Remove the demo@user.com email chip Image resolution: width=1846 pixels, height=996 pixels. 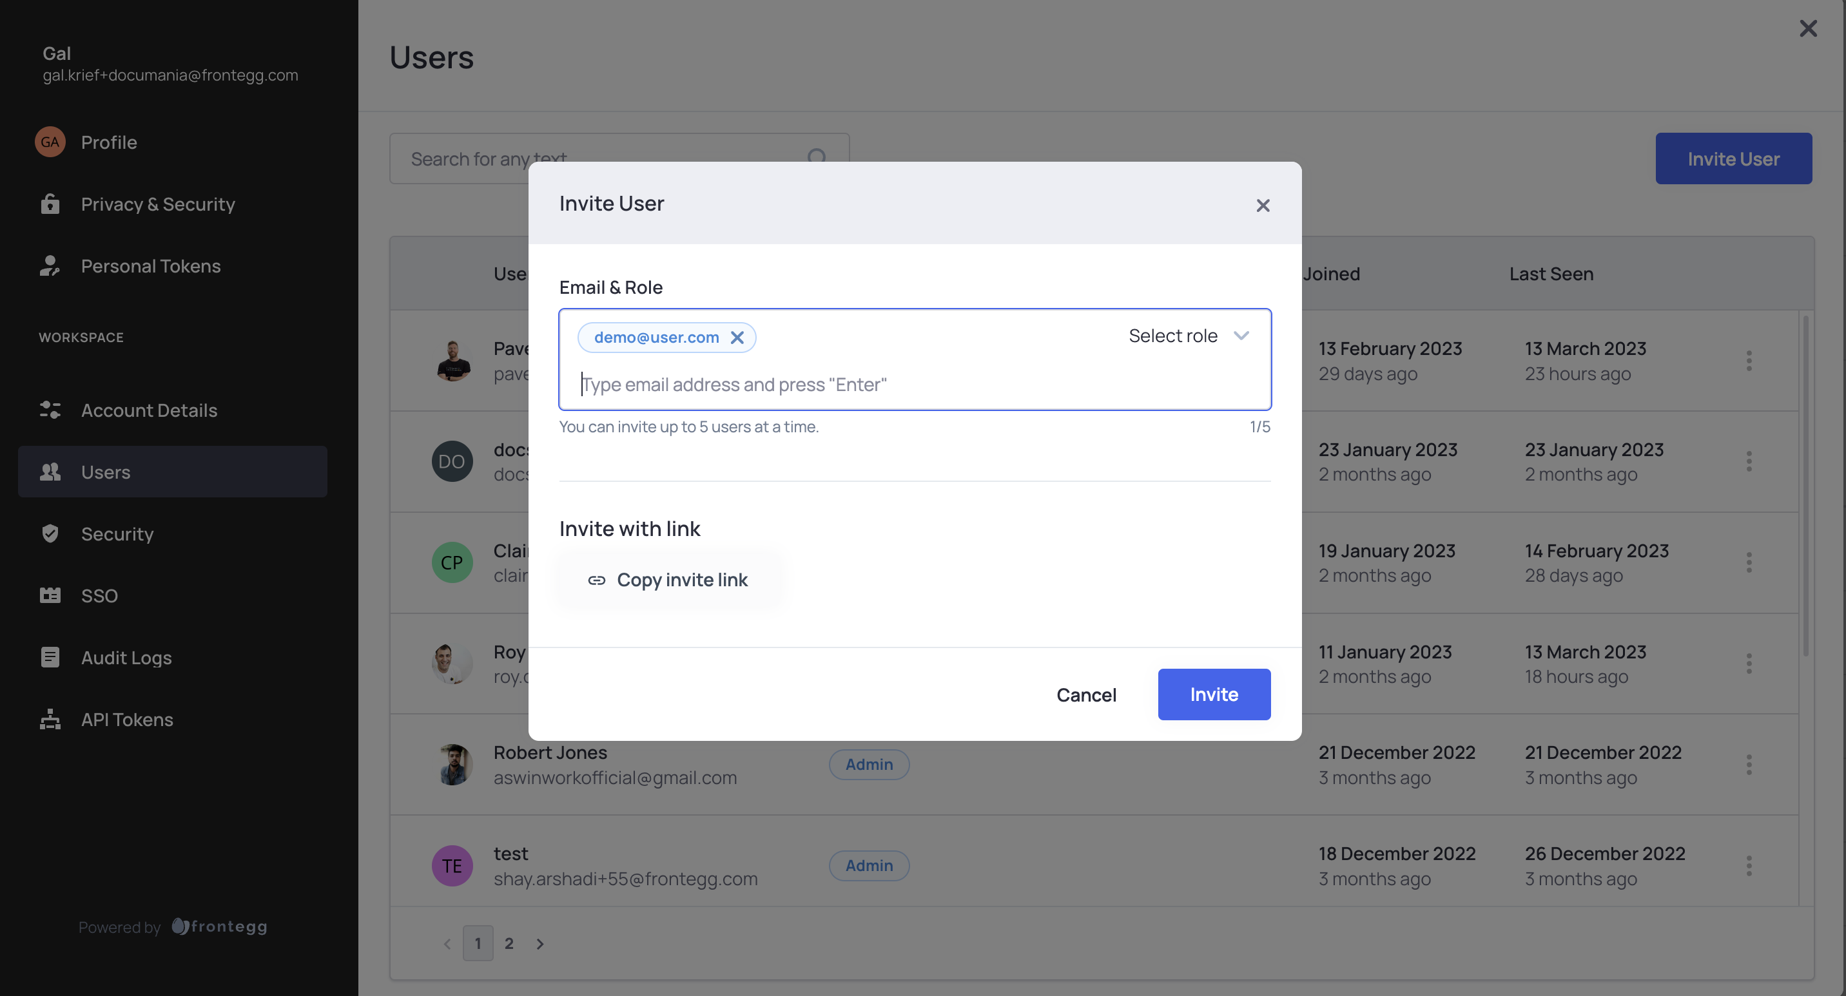click(x=737, y=337)
